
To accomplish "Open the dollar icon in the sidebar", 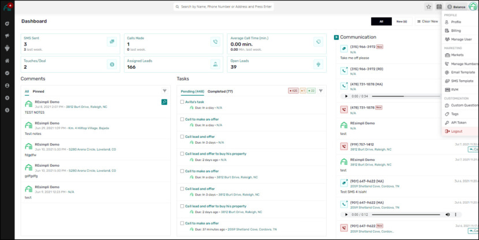I will [7, 110].
